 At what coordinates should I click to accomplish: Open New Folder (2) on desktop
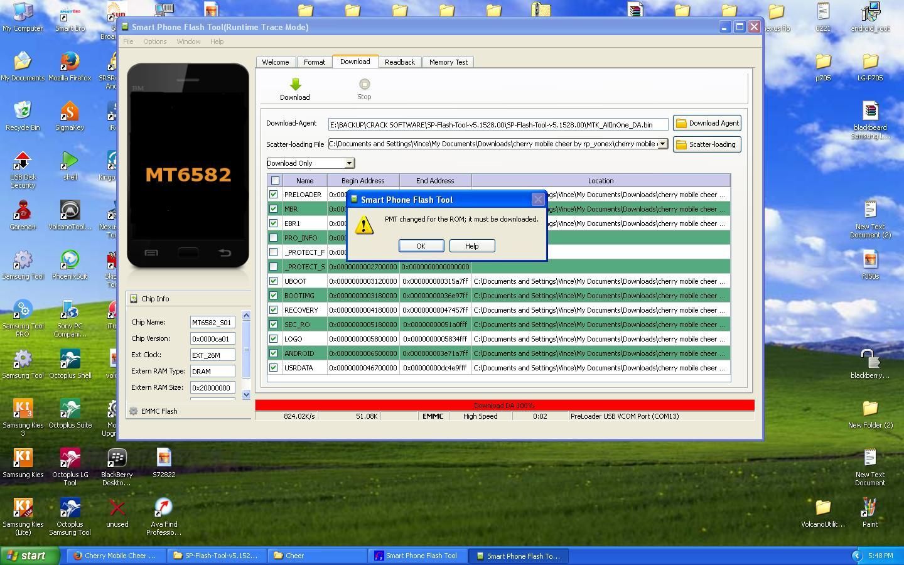click(870, 409)
